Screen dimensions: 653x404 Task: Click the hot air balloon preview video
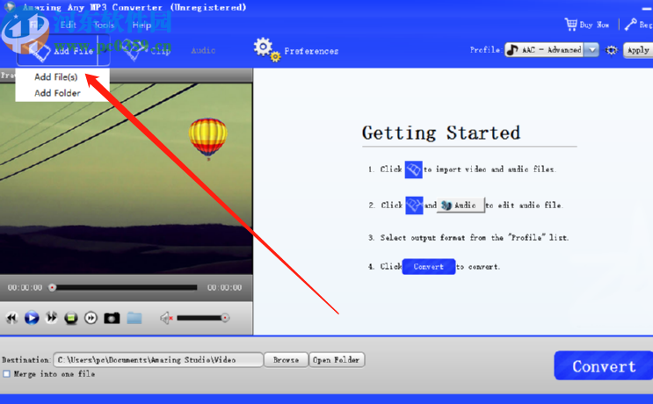[x=127, y=178]
